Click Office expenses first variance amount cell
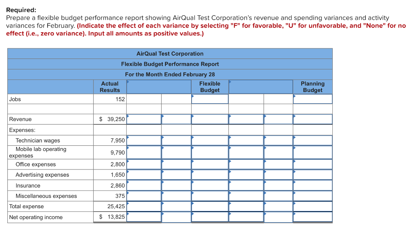413x230 pixels. pos(144,164)
